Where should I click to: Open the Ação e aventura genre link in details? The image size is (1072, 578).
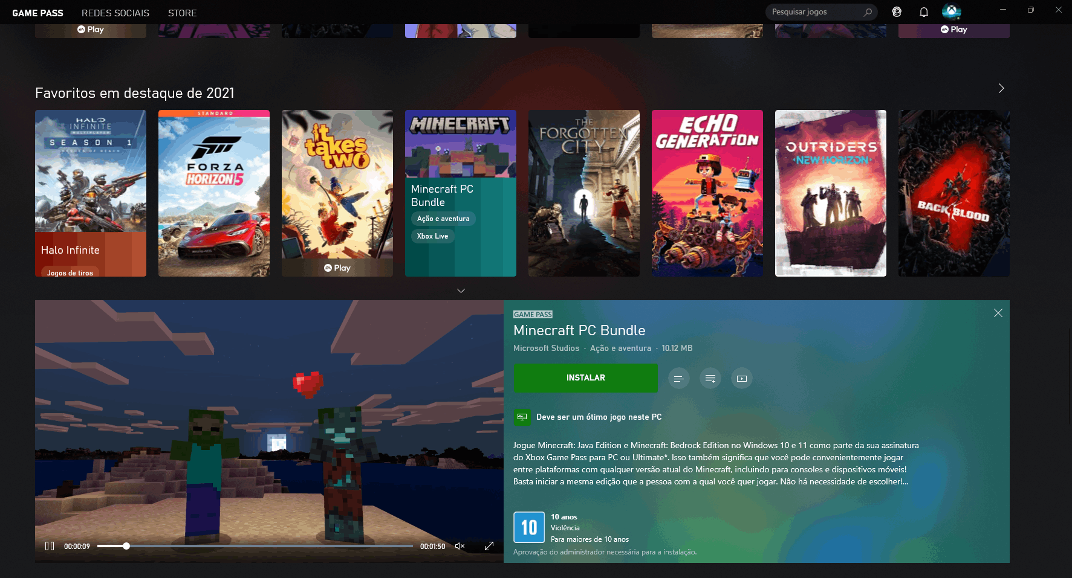pyautogui.click(x=621, y=348)
